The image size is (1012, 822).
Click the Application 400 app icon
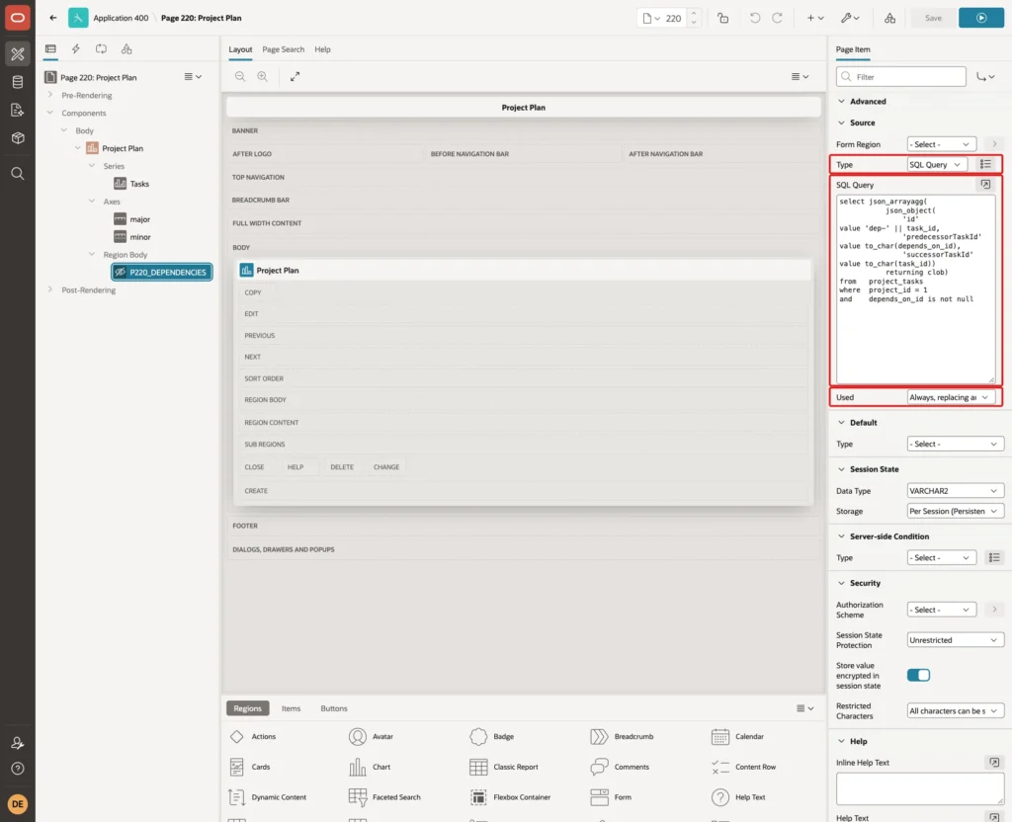click(78, 18)
